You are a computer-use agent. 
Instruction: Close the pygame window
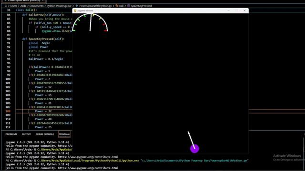(x=244, y=10)
